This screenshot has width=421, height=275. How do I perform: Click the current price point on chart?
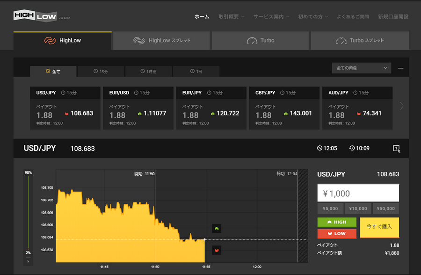tap(204, 239)
